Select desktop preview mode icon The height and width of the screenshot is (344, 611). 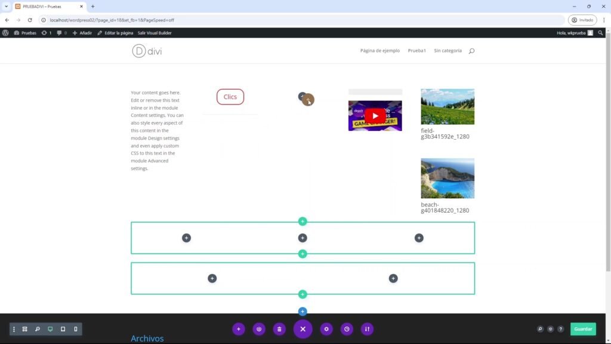click(x=50, y=329)
